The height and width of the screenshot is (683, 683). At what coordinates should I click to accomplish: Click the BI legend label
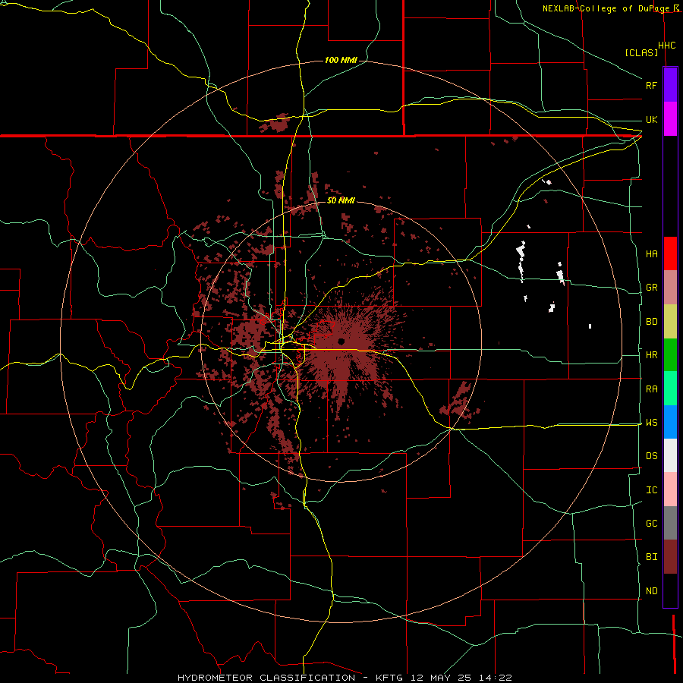pos(651,557)
